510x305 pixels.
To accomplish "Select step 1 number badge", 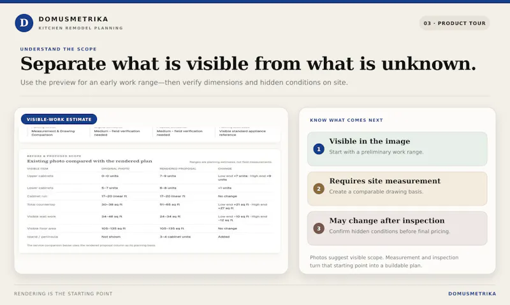I will pyautogui.click(x=319, y=149).
